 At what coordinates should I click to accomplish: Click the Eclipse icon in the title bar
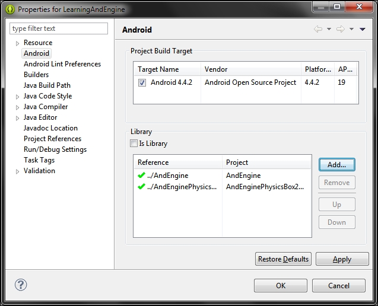pos(10,9)
